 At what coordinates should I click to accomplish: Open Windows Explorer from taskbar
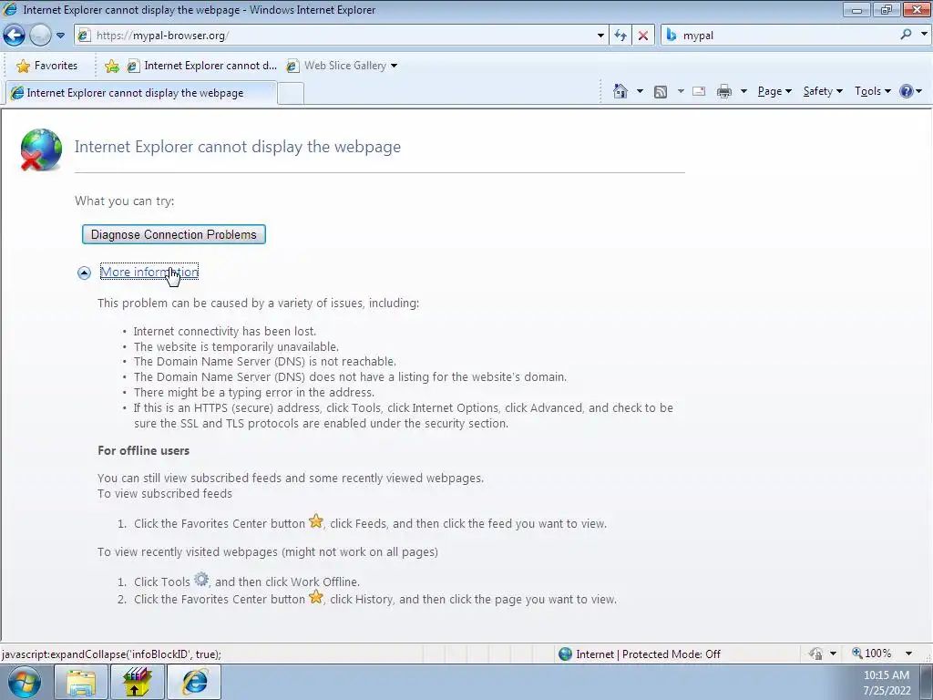point(81,682)
